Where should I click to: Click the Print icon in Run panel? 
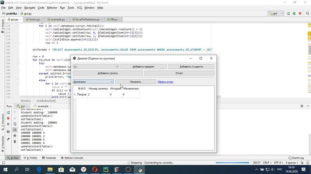pyautogui.click(x=15, y=136)
